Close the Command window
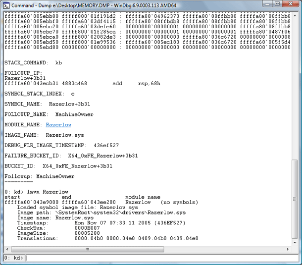302x265 pixels. [291, 3]
